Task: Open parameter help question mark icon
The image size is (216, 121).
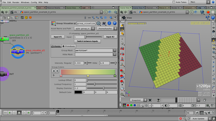Action: 115,23
